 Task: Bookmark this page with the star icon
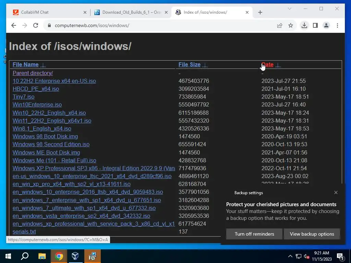point(291,25)
